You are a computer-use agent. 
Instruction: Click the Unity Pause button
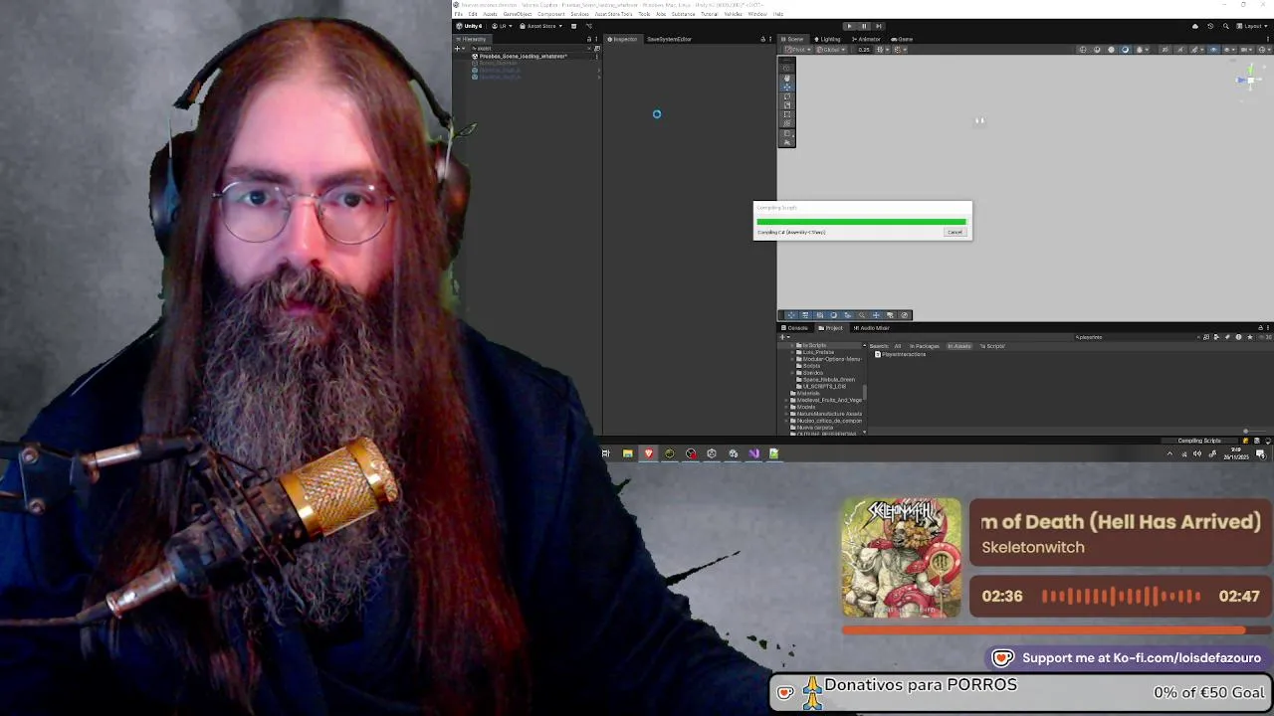click(863, 26)
